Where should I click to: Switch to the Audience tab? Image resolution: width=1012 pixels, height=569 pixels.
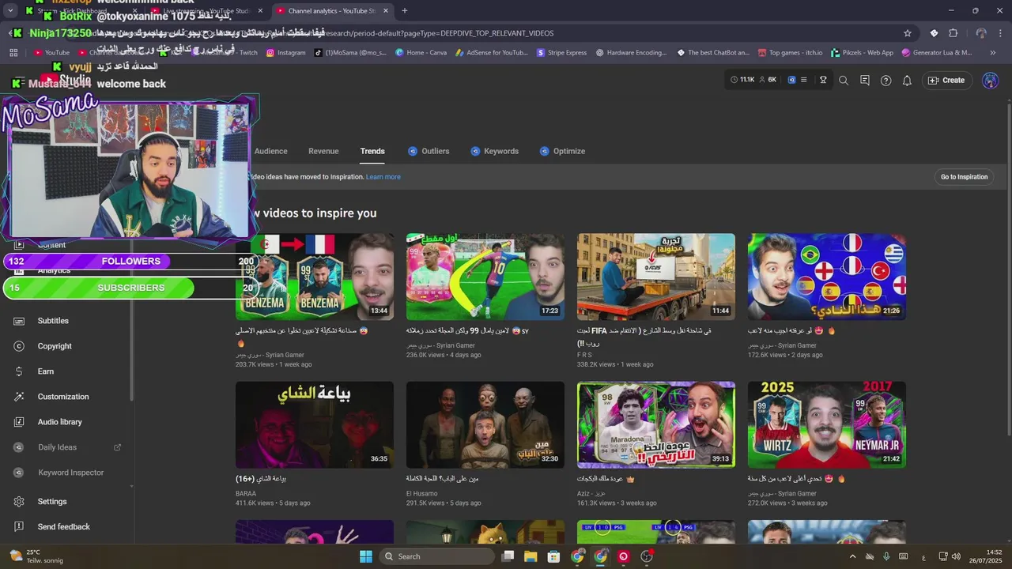click(270, 151)
